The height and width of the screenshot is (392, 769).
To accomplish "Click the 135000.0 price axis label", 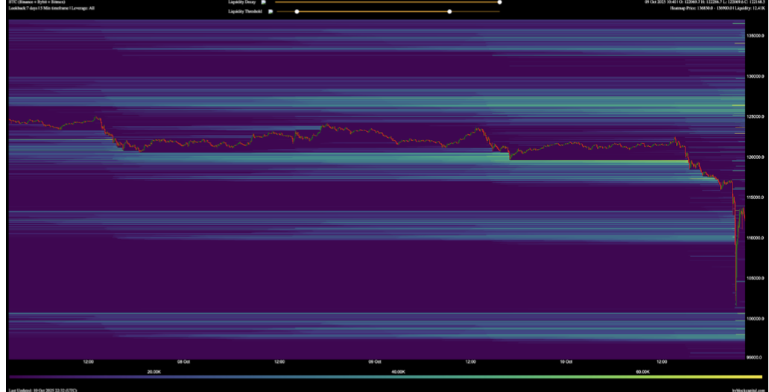I will pyautogui.click(x=756, y=36).
